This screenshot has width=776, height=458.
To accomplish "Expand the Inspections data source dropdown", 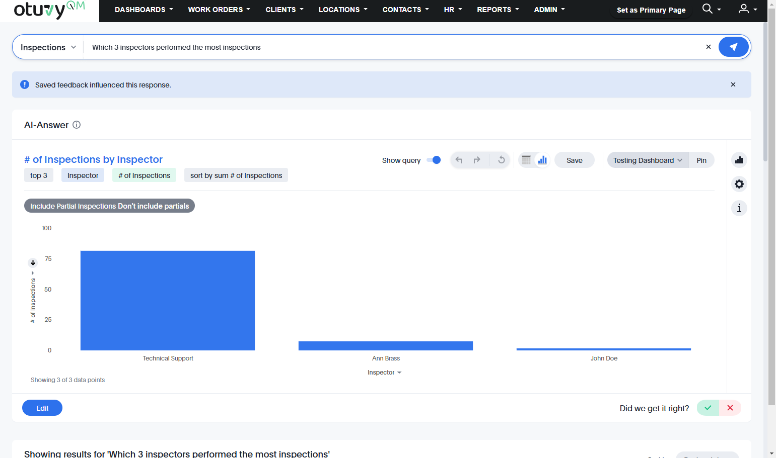I will [48, 47].
